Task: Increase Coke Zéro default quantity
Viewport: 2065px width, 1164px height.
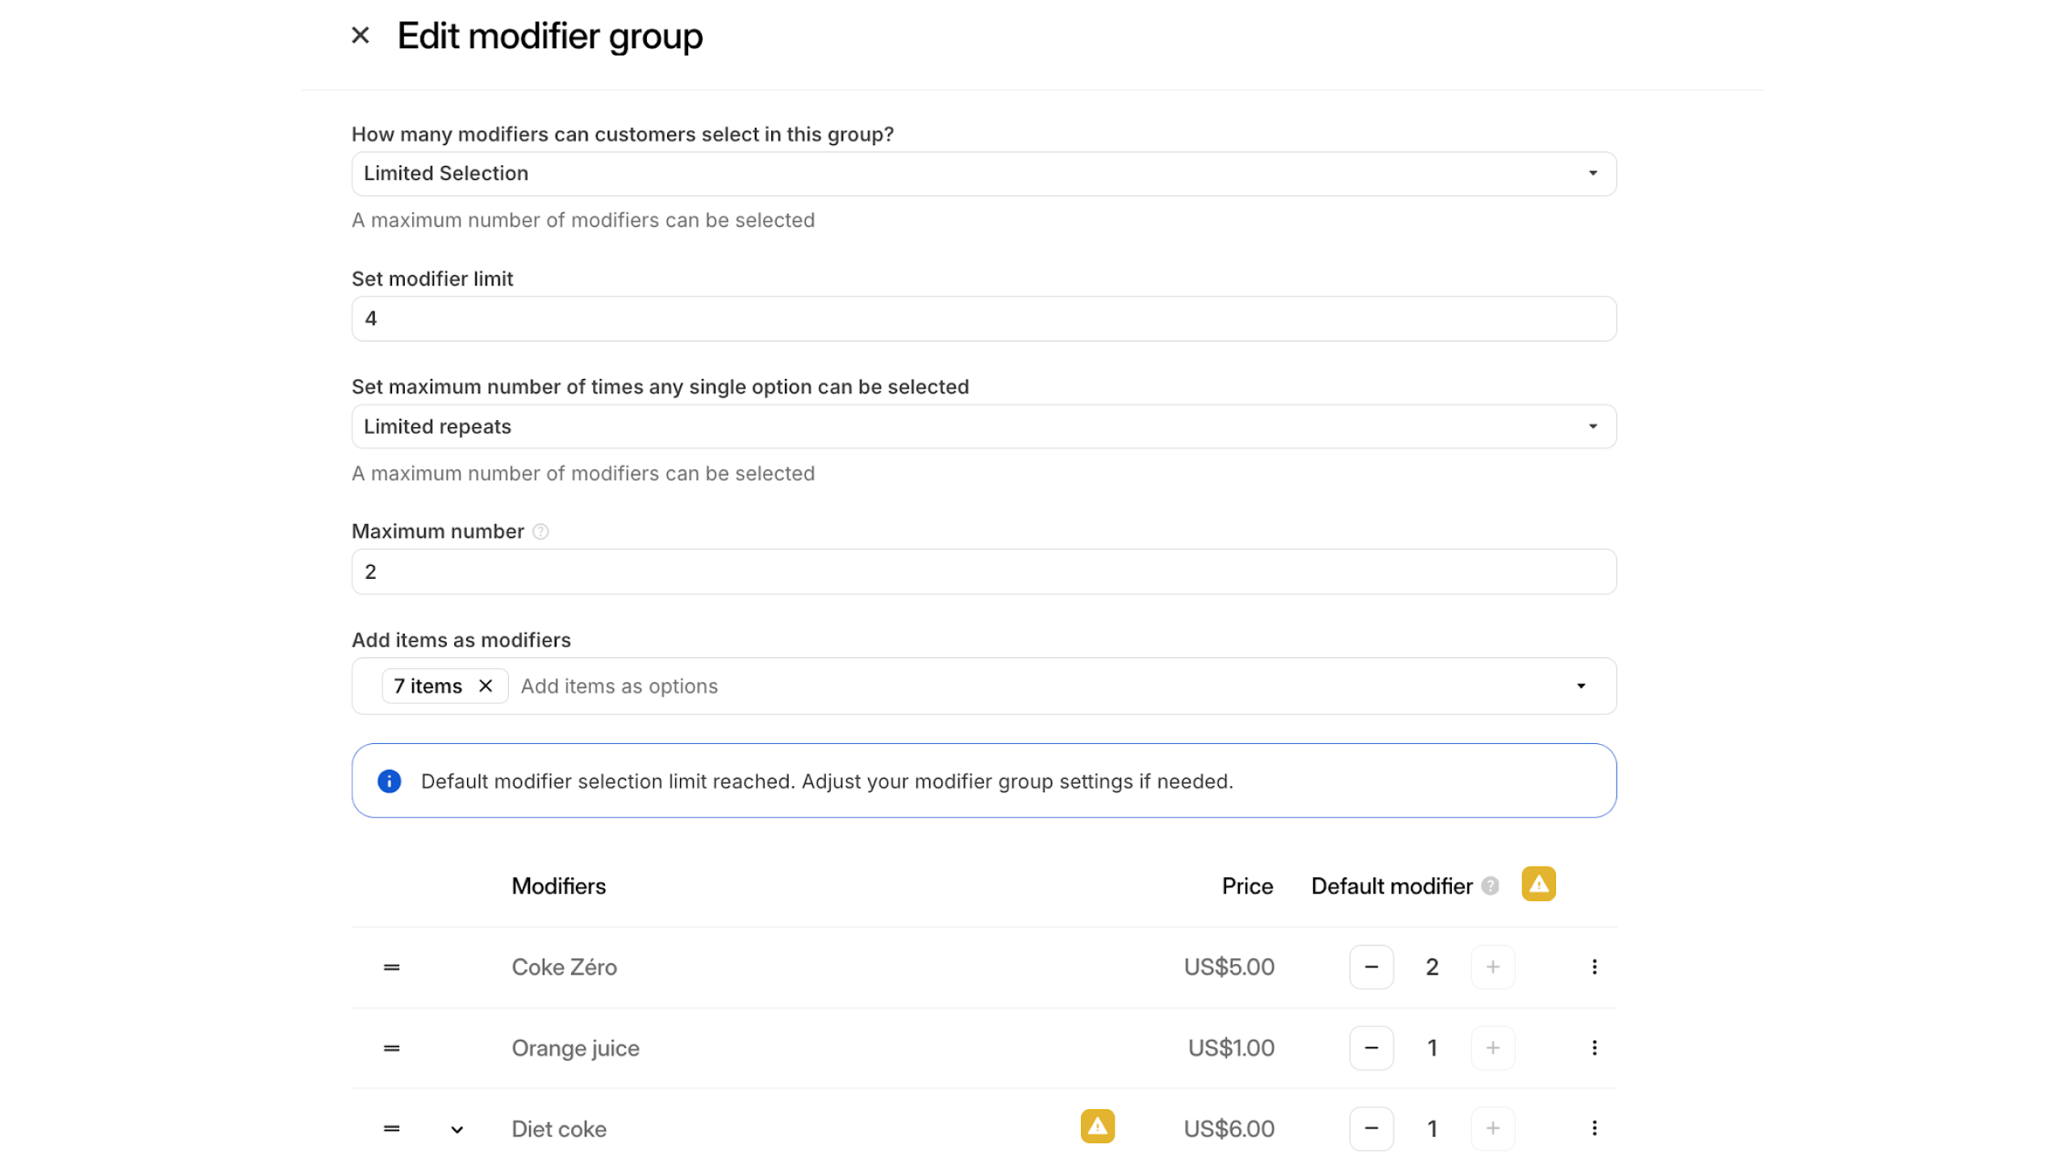Action: pos(1492,967)
